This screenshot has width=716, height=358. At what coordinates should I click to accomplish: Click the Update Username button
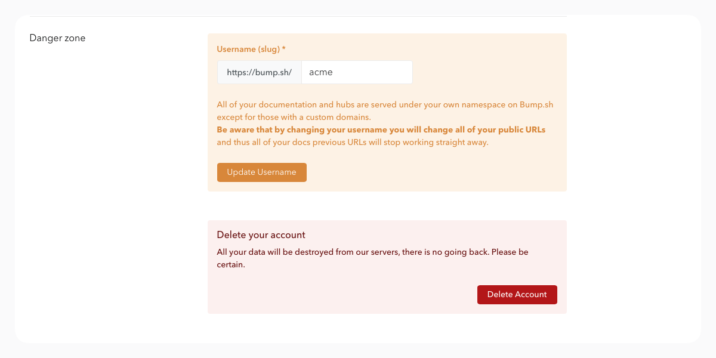(261, 172)
